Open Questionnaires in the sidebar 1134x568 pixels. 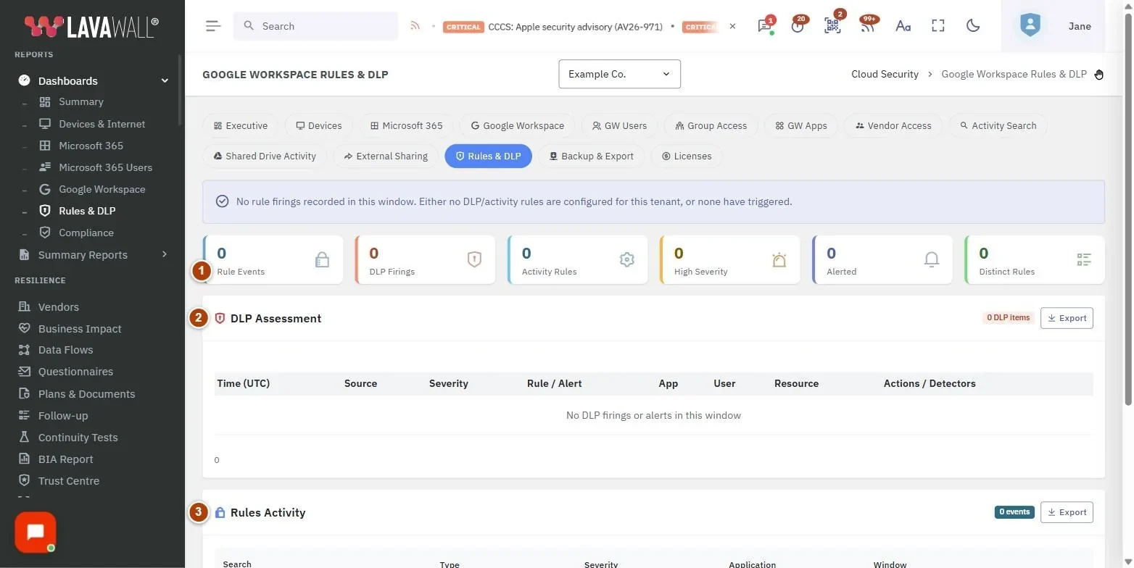[75, 372]
